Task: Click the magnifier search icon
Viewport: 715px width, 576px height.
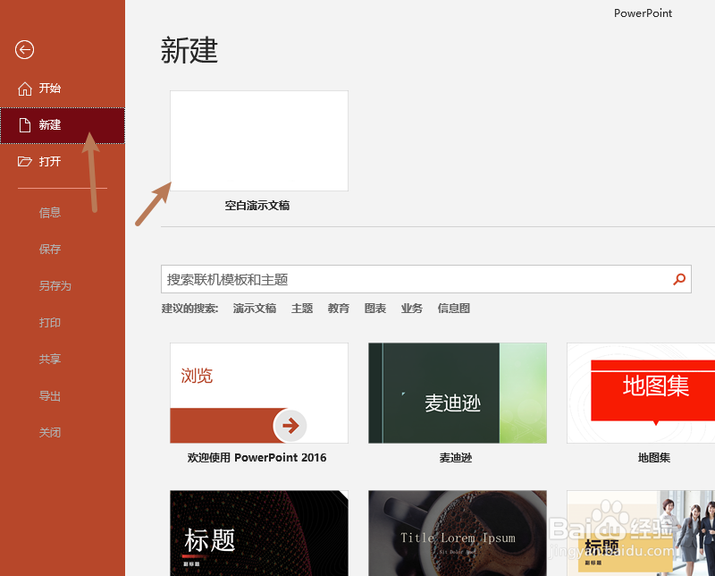Action: [x=679, y=279]
